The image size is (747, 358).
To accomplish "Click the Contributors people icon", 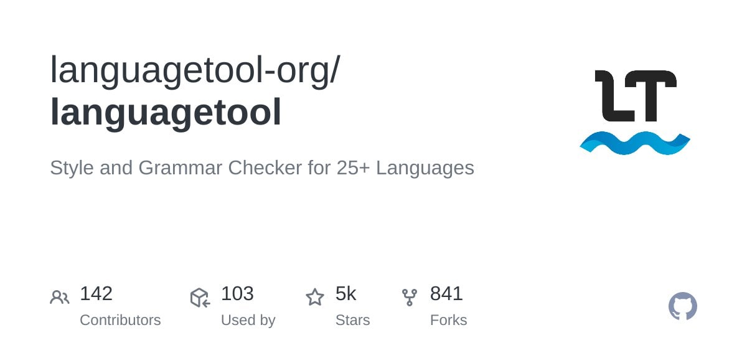I will tap(60, 298).
